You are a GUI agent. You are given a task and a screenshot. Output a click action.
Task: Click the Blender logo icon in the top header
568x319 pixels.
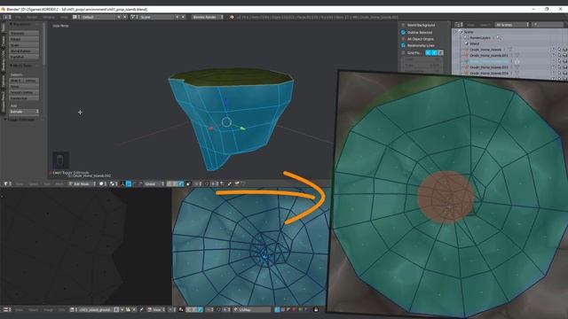pyautogui.click(x=232, y=17)
